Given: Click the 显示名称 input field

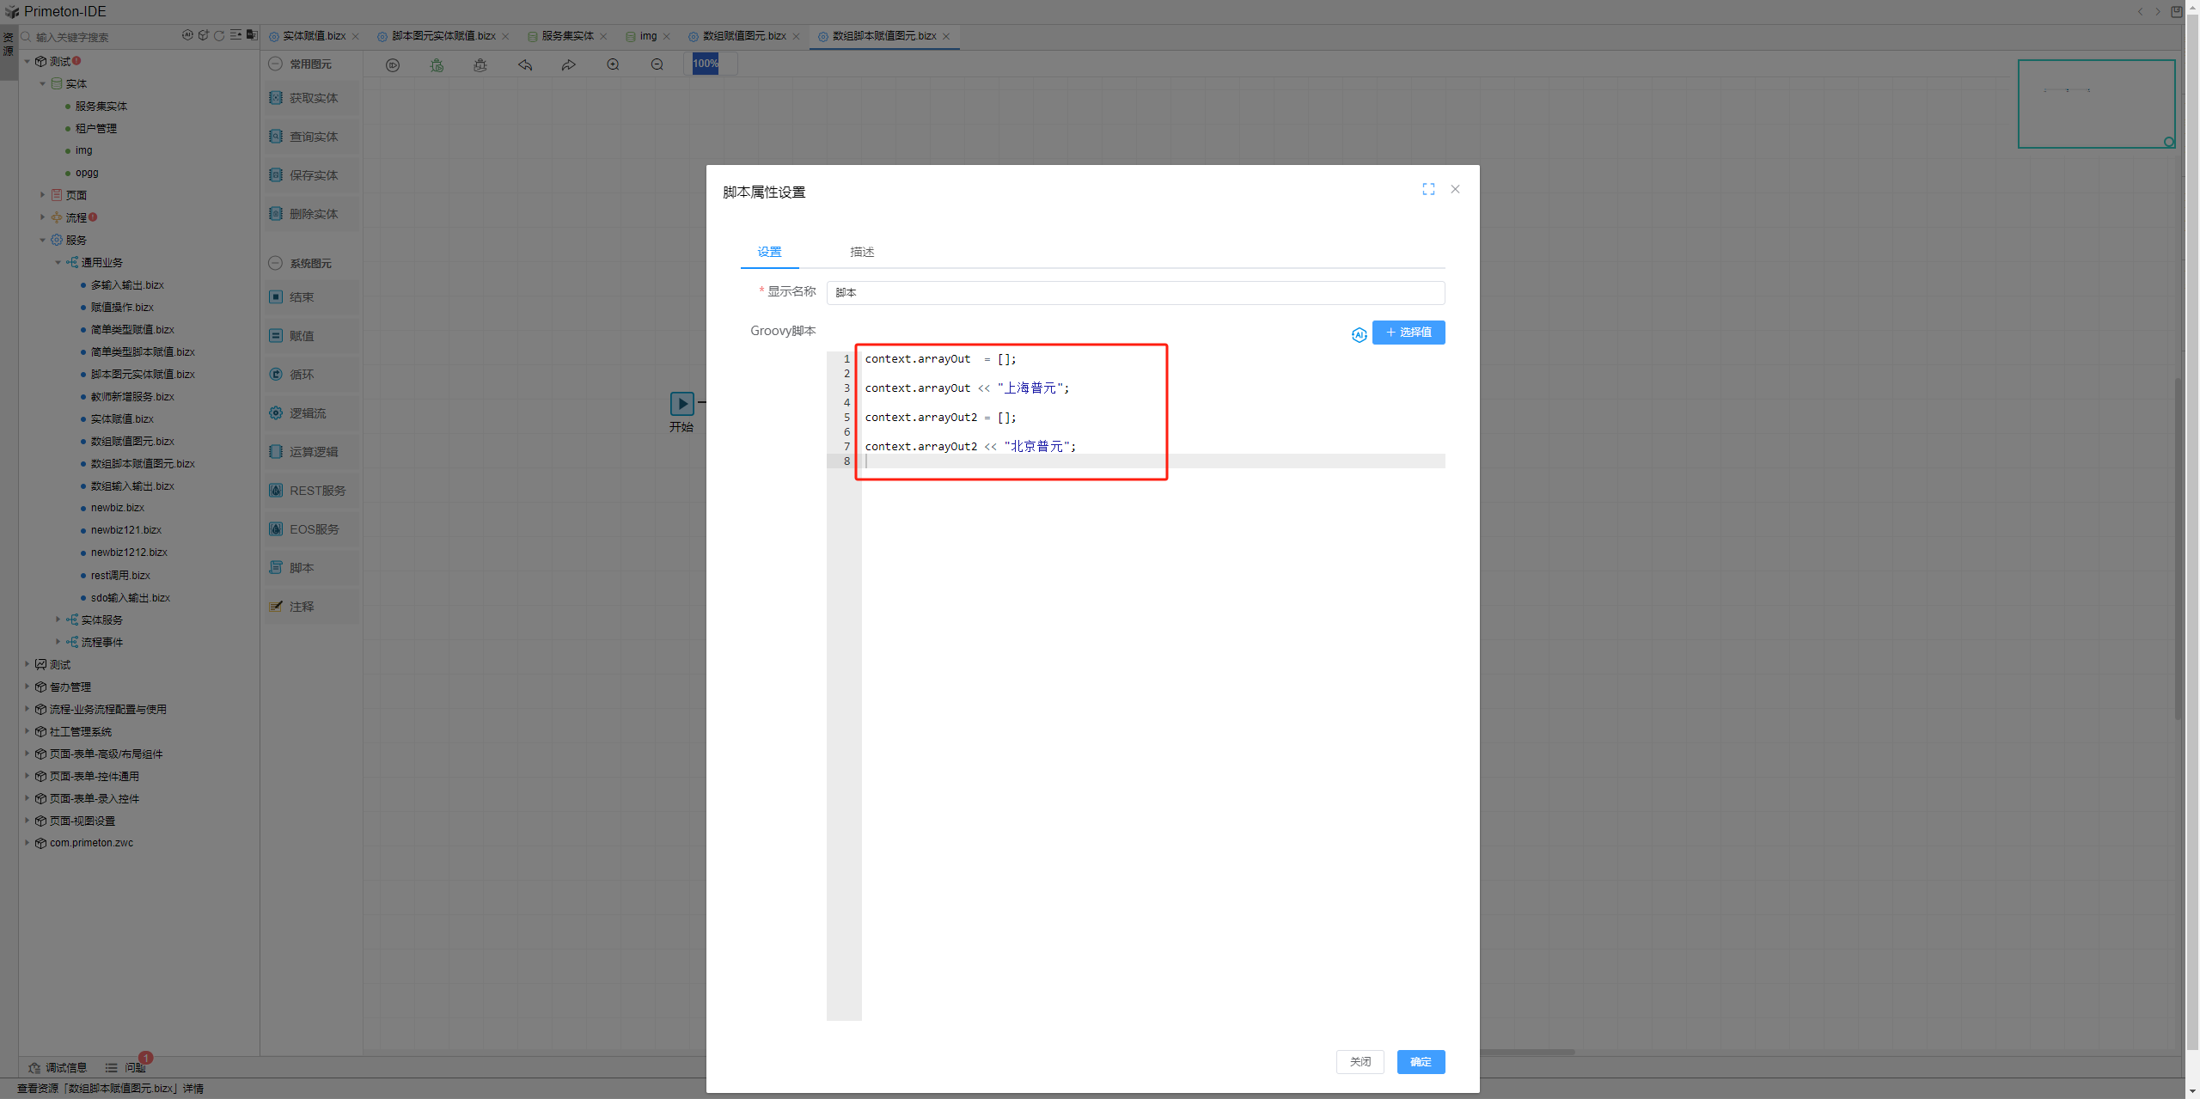Looking at the screenshot, I should [x=1134, y=293].
